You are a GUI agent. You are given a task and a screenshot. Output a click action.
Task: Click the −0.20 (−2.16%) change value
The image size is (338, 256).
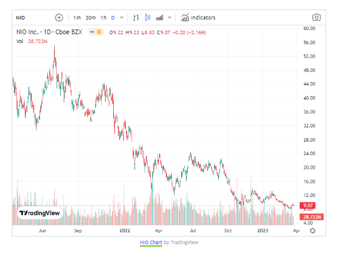pos(189,32)
